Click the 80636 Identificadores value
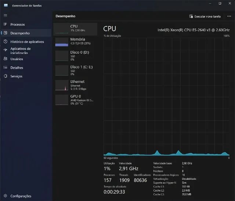The image size is (235, 201). (x=140, y=180)
